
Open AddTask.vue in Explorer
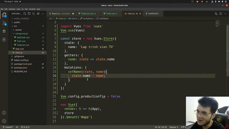coord(23,37)
